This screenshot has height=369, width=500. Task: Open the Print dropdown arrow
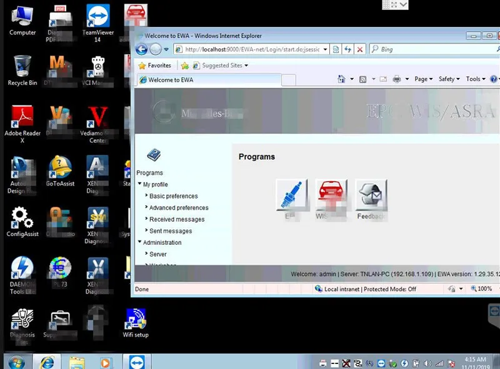[x=407, y=79]
